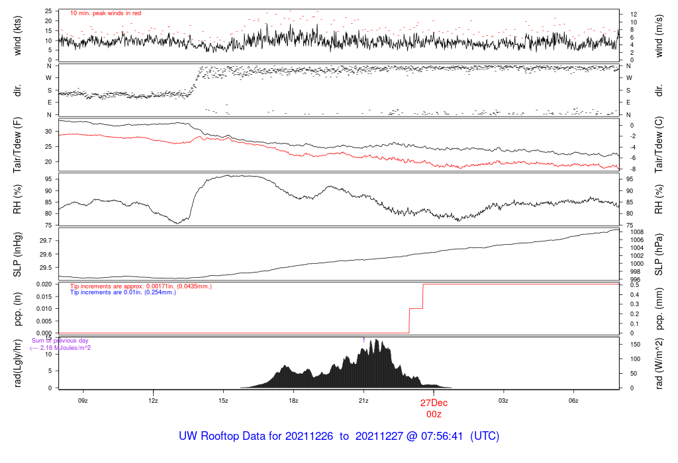Click the 'pcp. (in)' axis label
This screenshot has height=463, width=678.
(17, 309)
